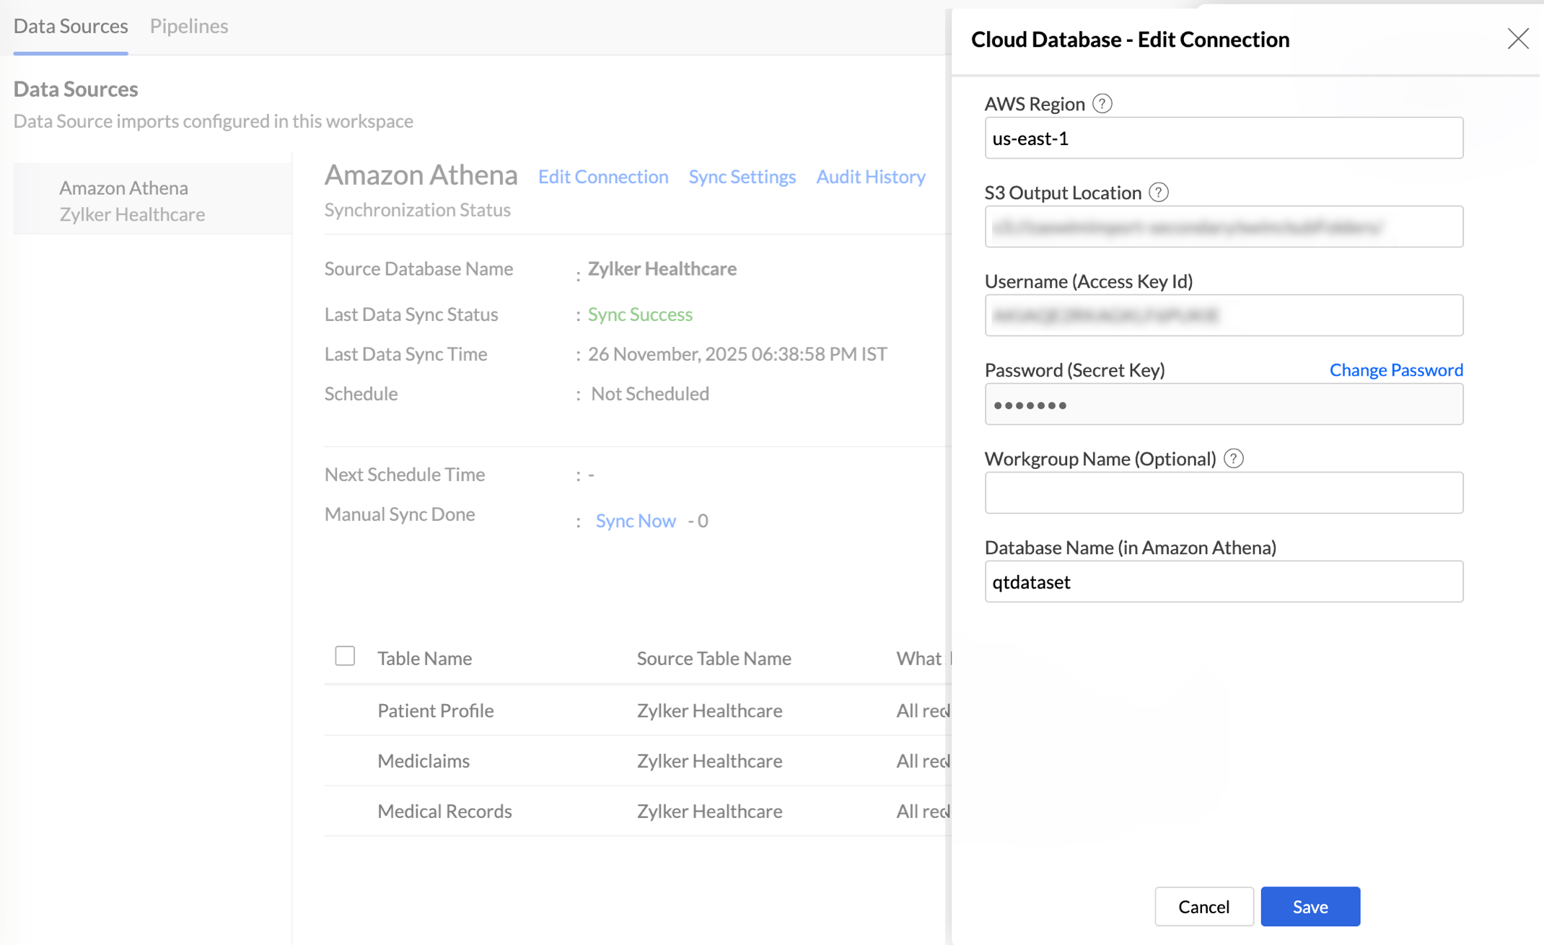Image resolution: width=1544 pixels, height=945 pixels.
Task: Focus the Workgroup Name input field
Action: (x=1223, y=493)
